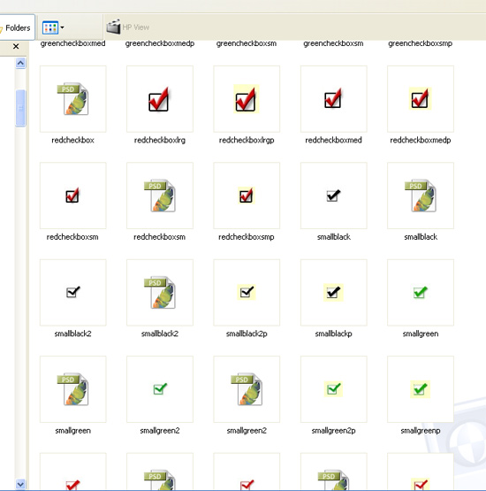Select the redcheckboxlrg thumbnail
Screen dimensions: 486x491
[160, 99]
